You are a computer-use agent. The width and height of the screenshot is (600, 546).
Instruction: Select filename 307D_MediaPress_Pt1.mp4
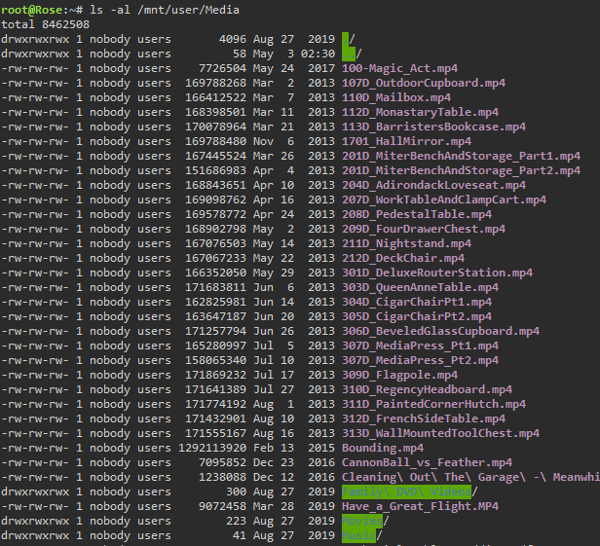pos(420,346)
